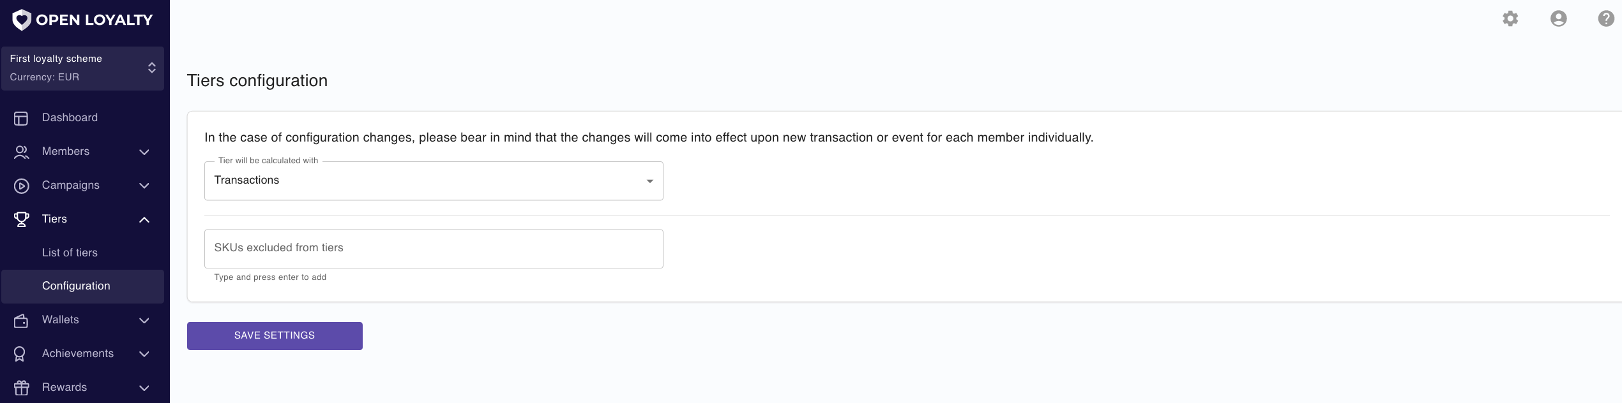Collapse the Tiers menu chevron
The image size is (1622, 403).
point(144,219)
